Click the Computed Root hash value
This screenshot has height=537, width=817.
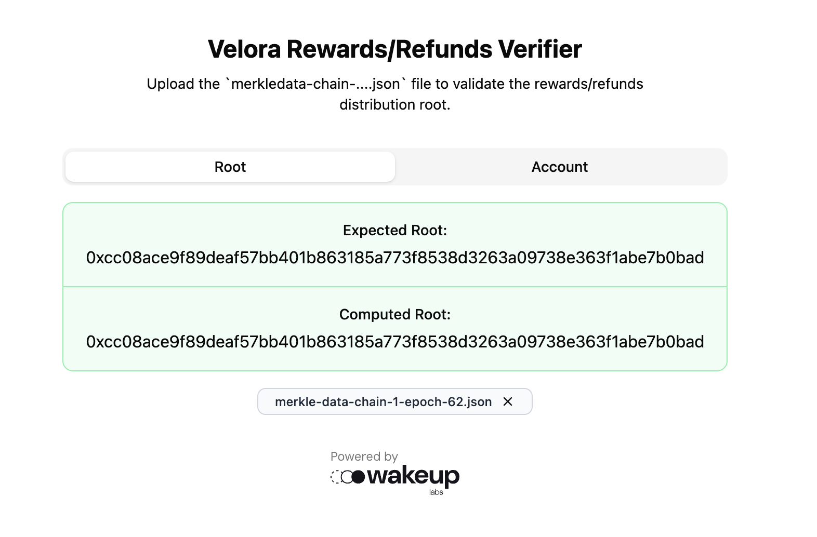click(x=395, y=342)
